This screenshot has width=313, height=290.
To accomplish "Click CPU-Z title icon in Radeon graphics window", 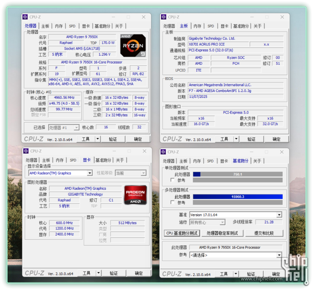I will (26, 151).
